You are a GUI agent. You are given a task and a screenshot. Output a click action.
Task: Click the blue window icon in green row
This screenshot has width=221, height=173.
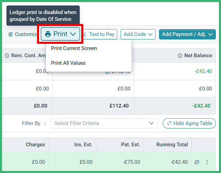pyautogui.click(x=197, y=162)
